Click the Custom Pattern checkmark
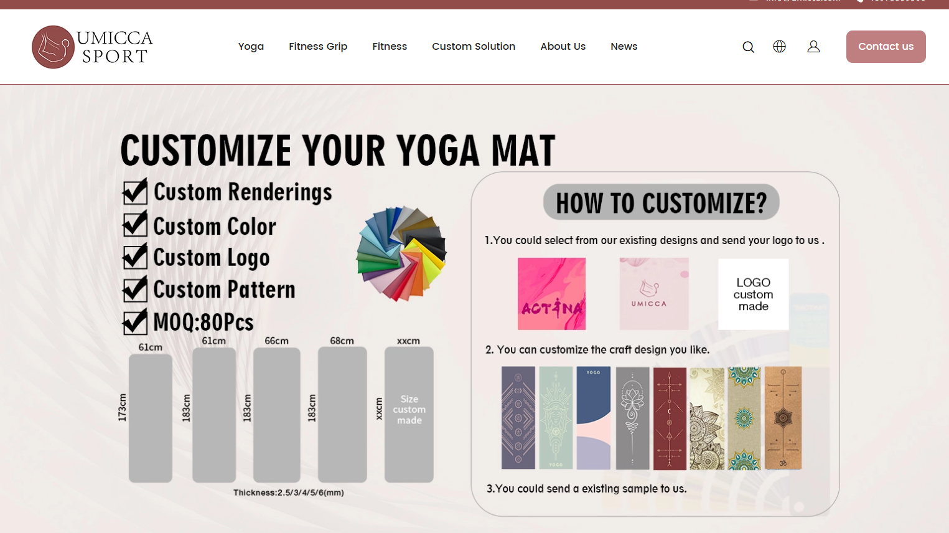The width and height of the screenshot is (949, 533). pos(135,288)
